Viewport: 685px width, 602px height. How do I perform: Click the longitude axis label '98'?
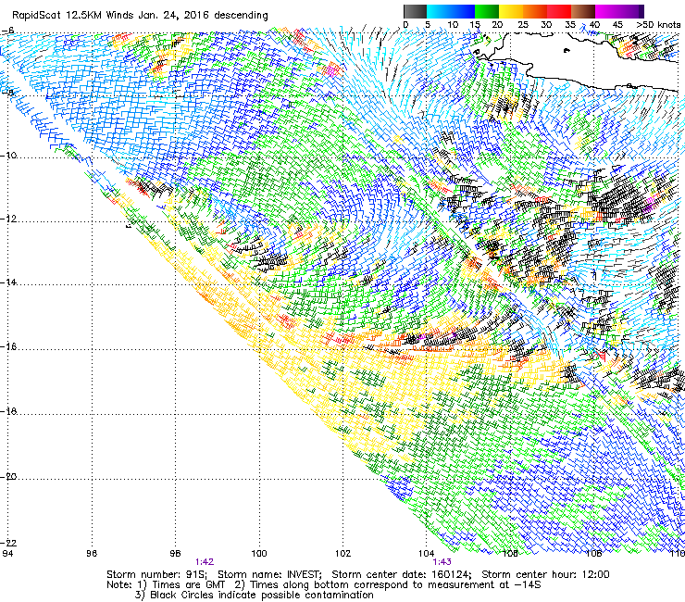click(175, 554)
